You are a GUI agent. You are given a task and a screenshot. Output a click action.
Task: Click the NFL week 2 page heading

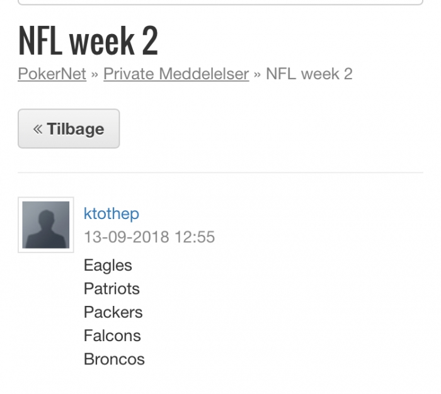click(88, 40)
